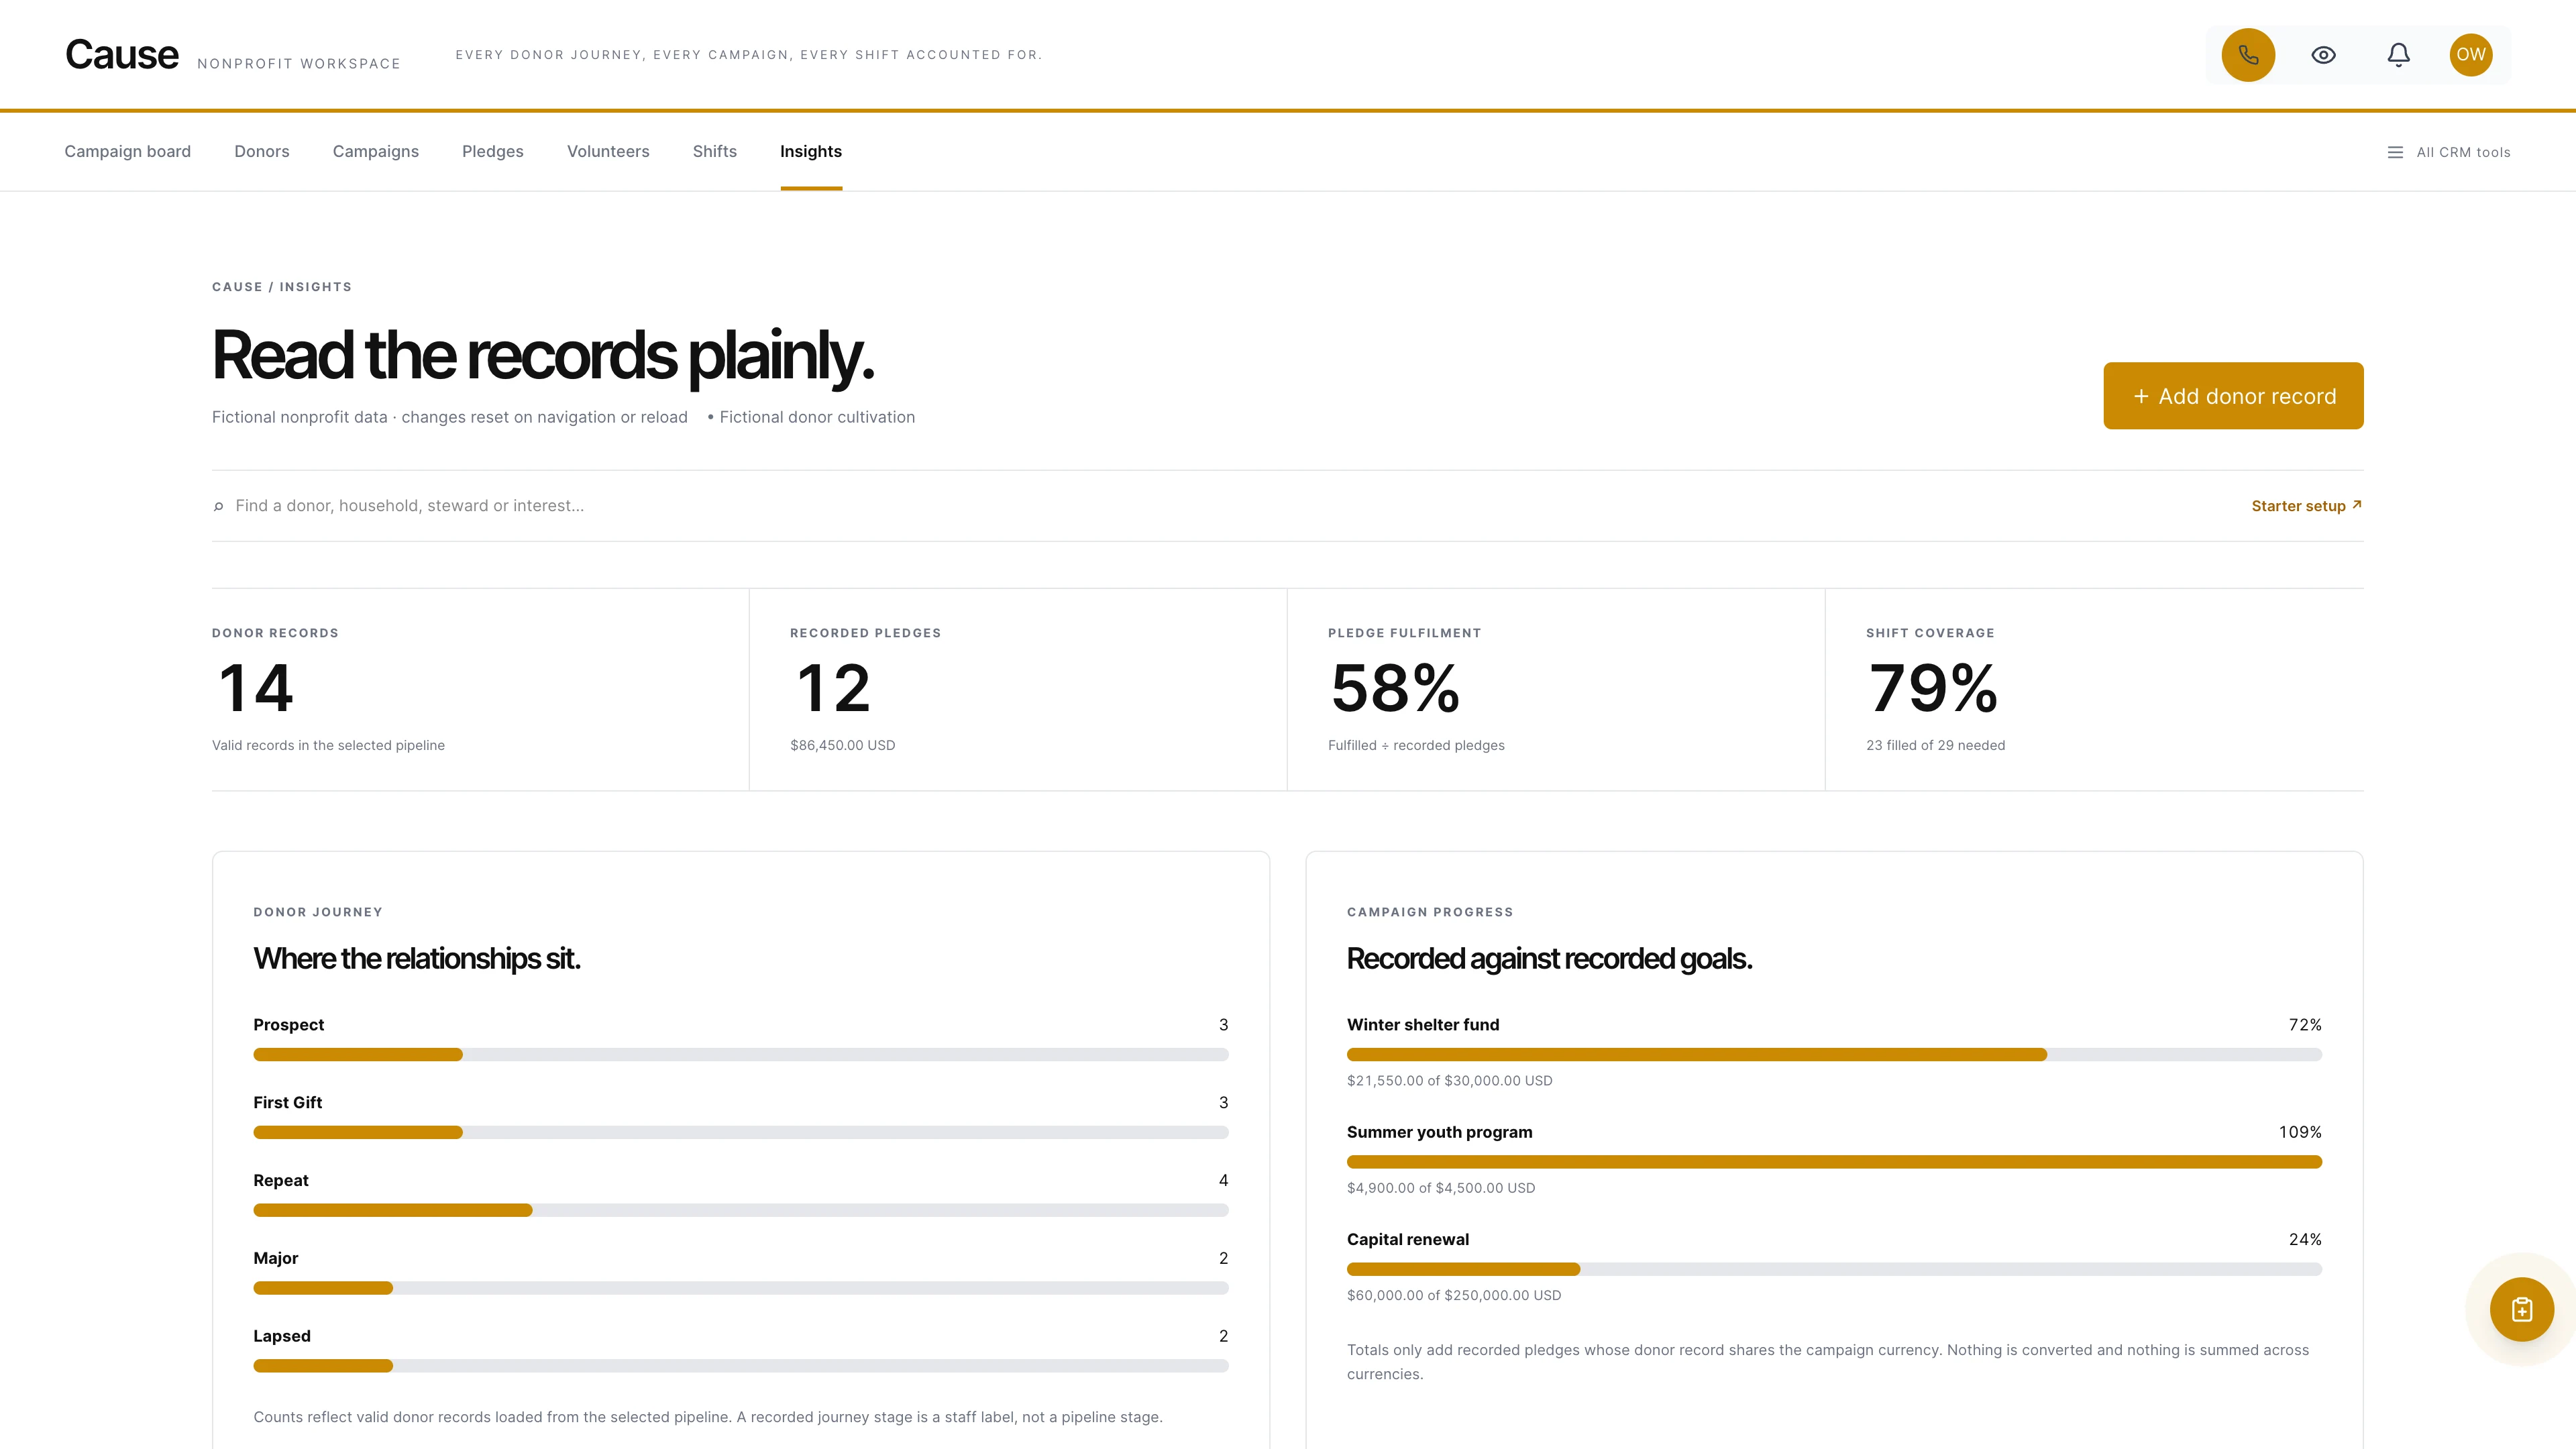2576x1449 pixels.
Task: Click the First Gift stage label
Action: [287, 1103]
